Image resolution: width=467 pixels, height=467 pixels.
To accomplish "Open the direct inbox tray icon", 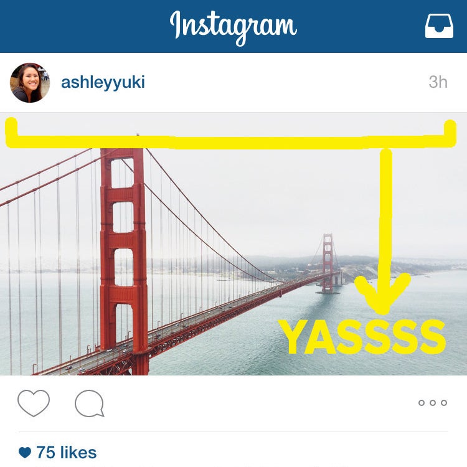I will tap(439, 27).
